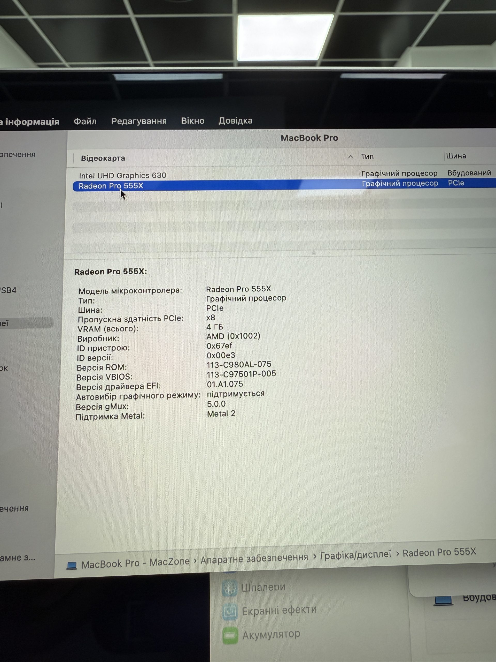Click the device ID value 0x67ef
Image resolution: width=496 pixels, height=662 pixels.
tap(219, 346)
